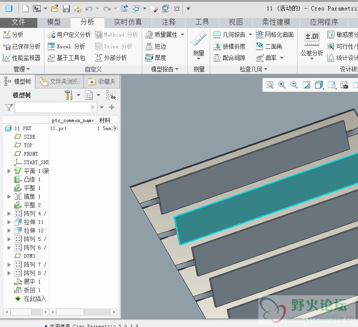
Task: Click the Undo arrow icon
Action: 89,9
